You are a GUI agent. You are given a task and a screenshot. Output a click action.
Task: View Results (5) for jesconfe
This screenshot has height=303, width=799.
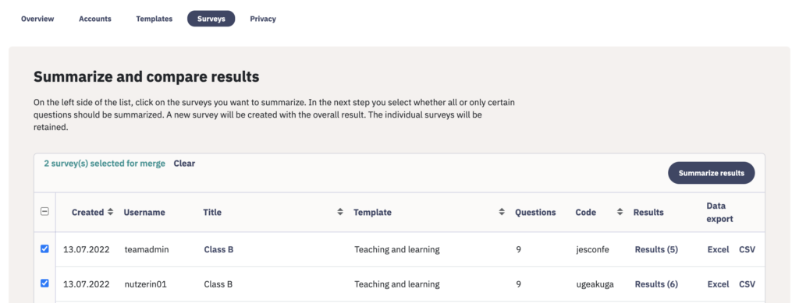coord(656,249)
